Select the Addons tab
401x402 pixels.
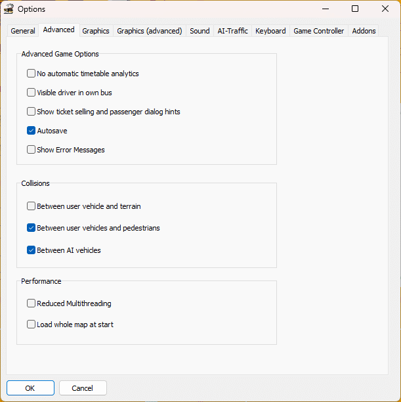click(x=364, y=31)
